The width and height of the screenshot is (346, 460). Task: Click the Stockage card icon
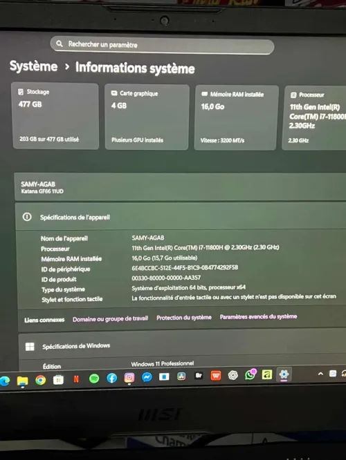pyautogui.click(x=21, y=92)
